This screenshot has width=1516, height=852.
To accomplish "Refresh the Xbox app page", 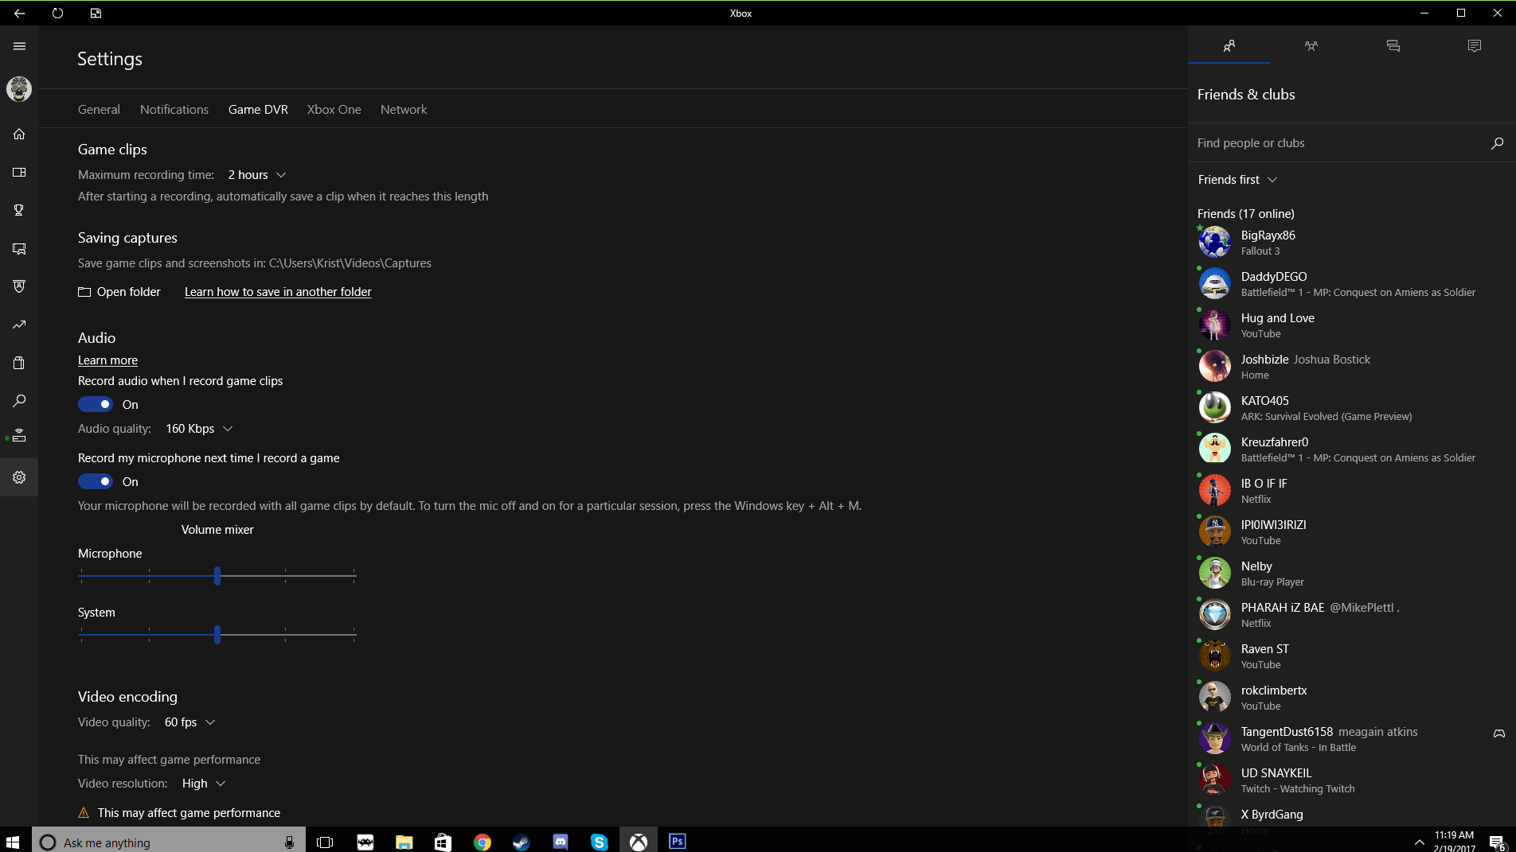I will tap(57, 13).
